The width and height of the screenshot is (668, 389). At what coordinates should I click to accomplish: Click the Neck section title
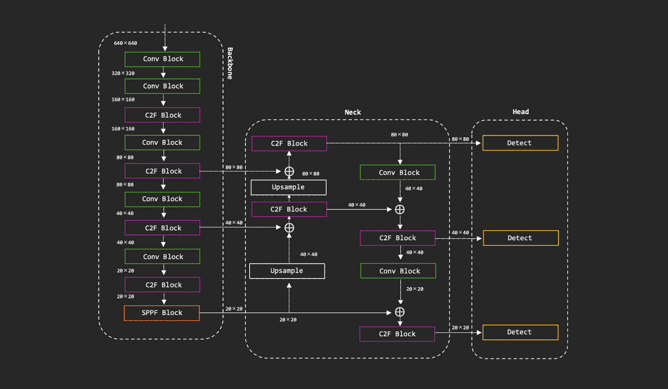[x=352, y=112]
